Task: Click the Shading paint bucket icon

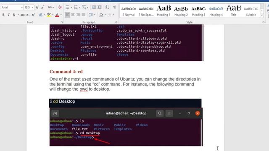Action: tap(101, 15)
